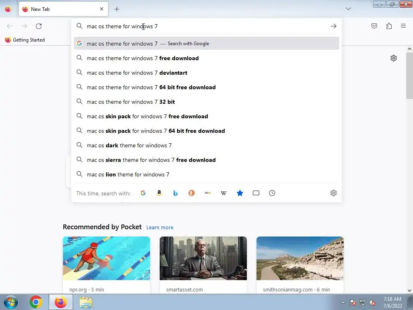
Task: Open File Explorer from the taskbar
Action: [x=86, y=302]
